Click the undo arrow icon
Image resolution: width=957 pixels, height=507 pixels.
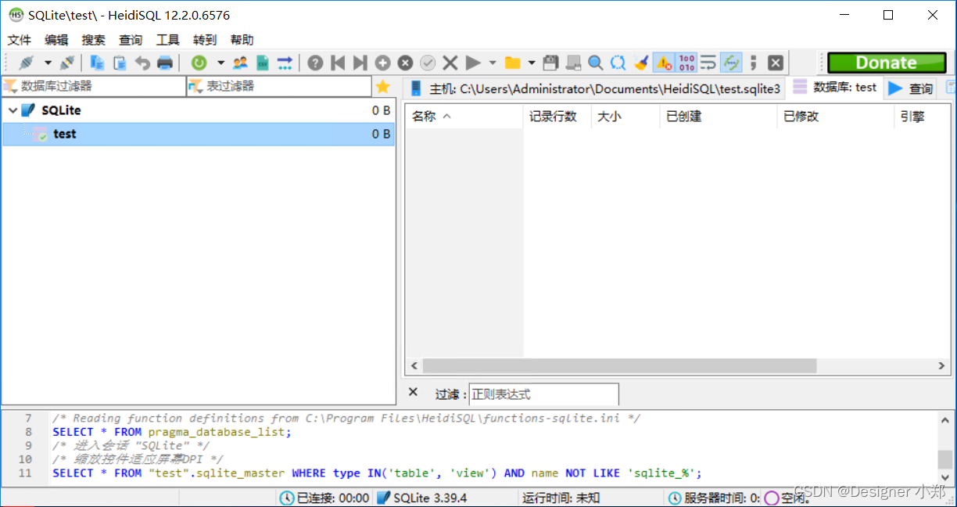coord(142,63)
